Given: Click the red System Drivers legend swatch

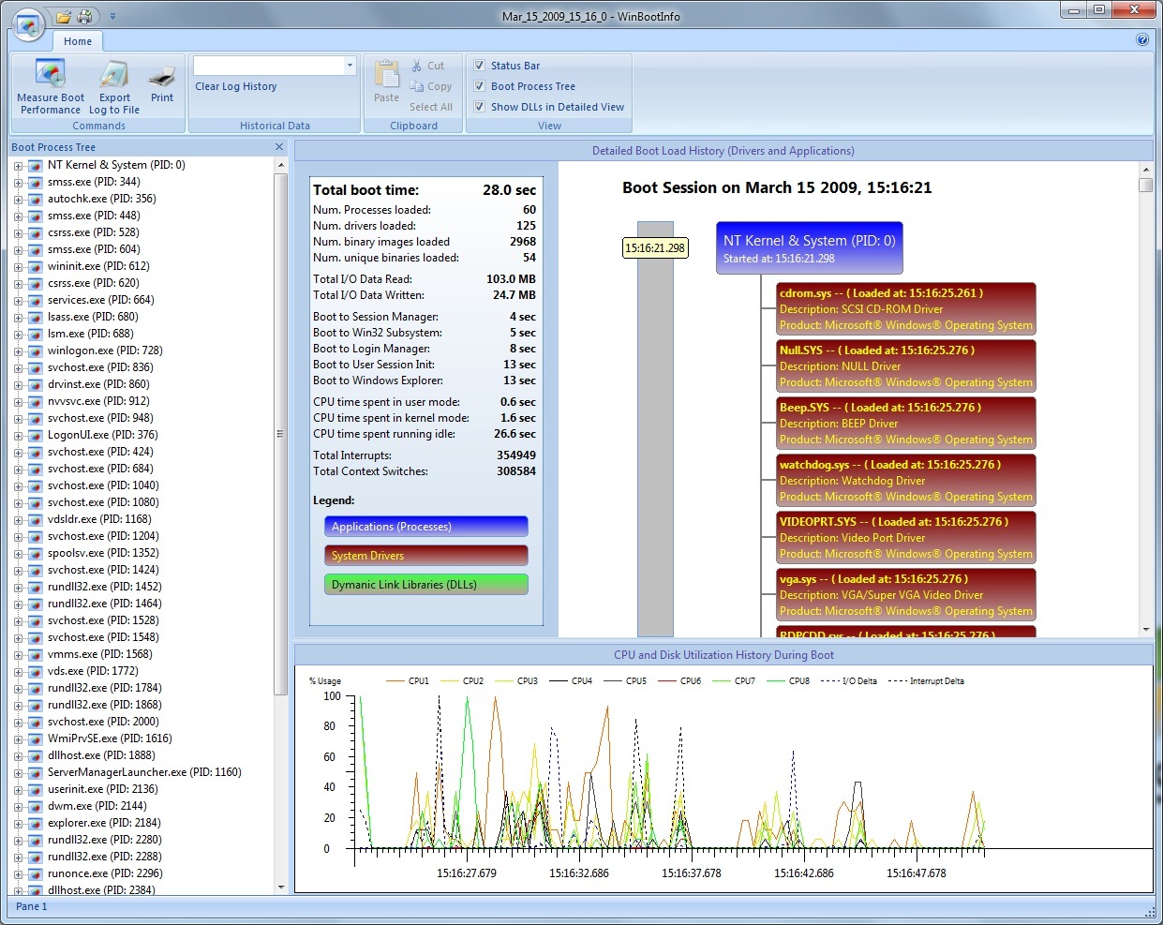Looking at the screenshot, I should 426,556.
